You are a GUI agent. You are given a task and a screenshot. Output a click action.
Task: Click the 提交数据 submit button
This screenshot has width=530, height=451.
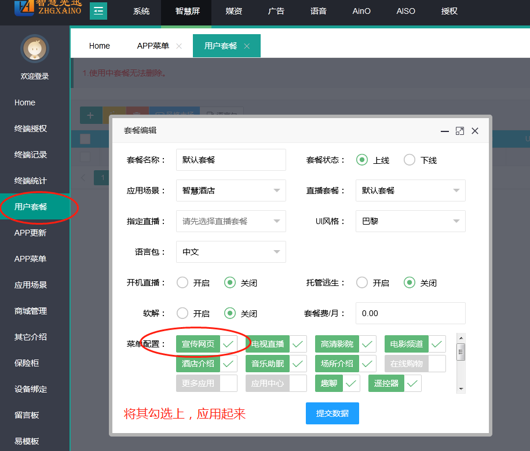coord(332,413)
